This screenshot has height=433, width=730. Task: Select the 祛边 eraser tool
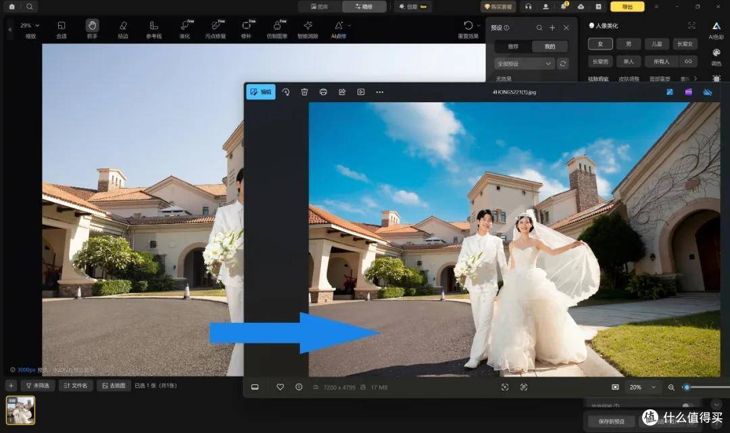pyautogui.click(x=123, y=29)
